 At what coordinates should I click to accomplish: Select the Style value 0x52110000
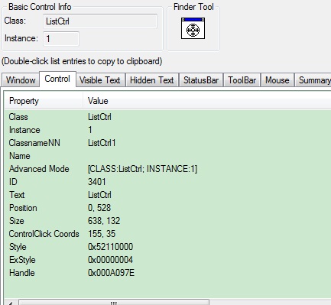[x=110, y=247]
